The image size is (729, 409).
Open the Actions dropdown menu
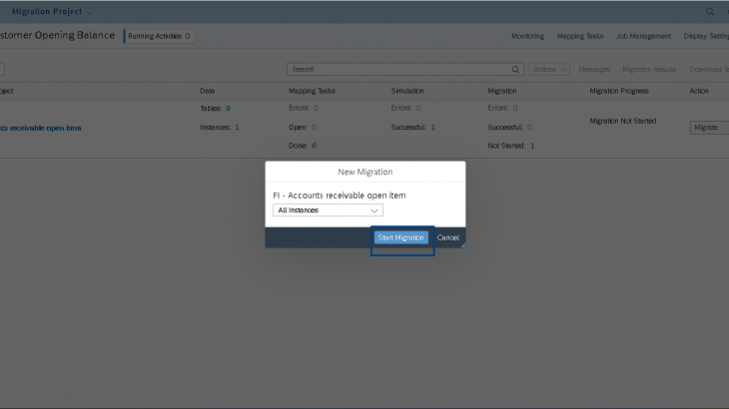550,70
